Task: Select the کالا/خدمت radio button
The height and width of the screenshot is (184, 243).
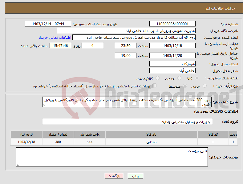Action: [x=157, y=78]
